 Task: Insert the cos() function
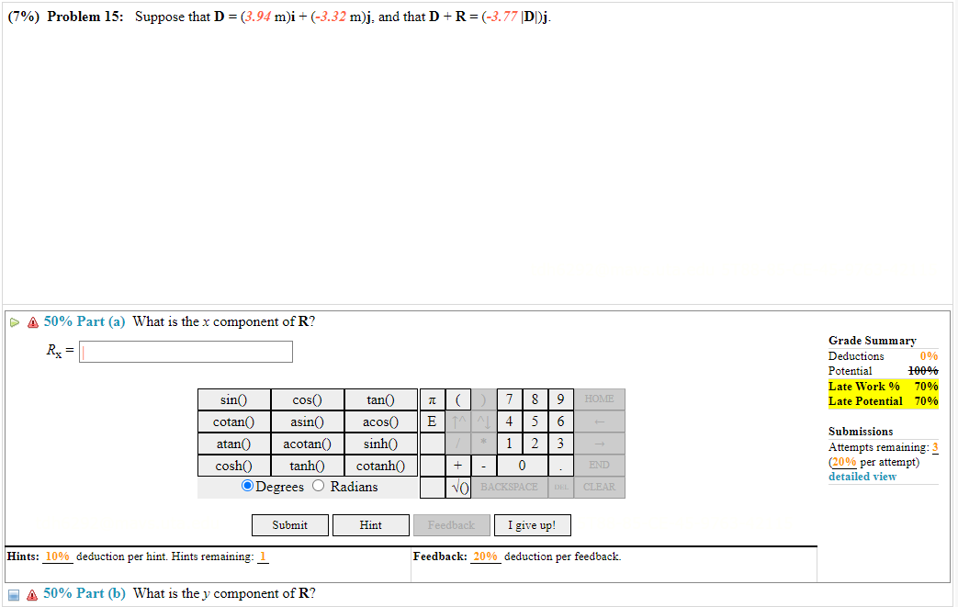coord(307,399)
